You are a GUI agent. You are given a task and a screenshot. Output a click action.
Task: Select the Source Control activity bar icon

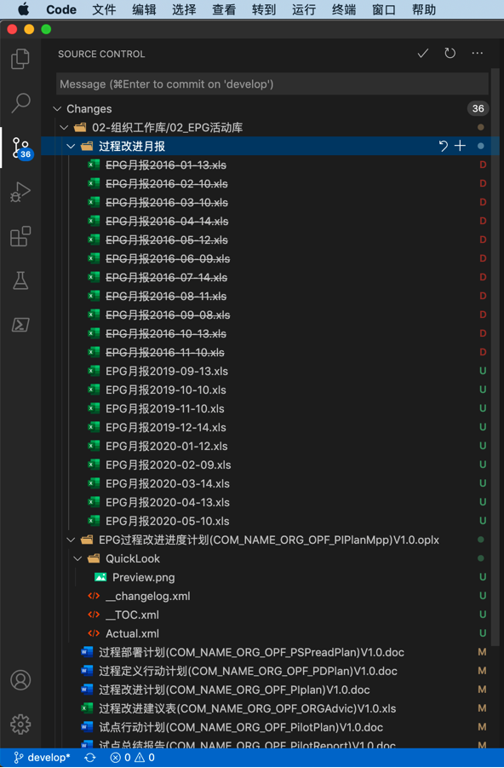click(20, 148)
